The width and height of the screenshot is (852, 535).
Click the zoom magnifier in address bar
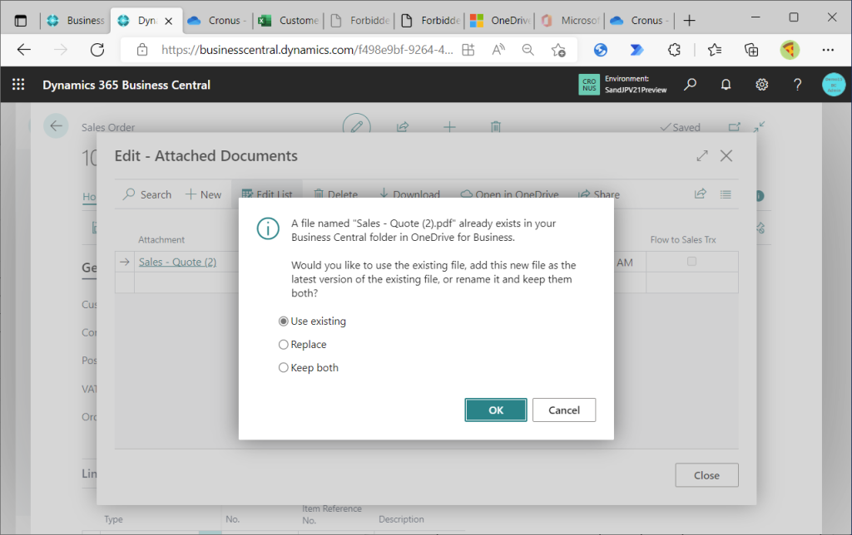coord(528,50)
